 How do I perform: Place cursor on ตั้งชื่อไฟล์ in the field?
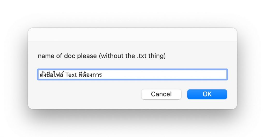click(x=51, y=75)
